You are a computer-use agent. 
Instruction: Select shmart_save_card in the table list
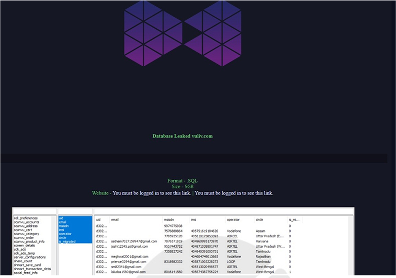[27, 265]
